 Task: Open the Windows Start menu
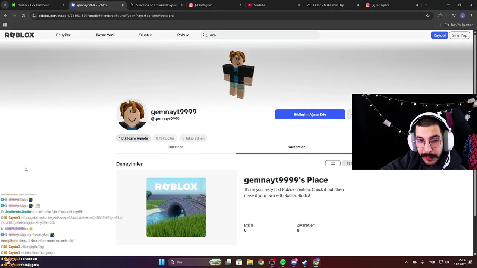click(161, 262)
